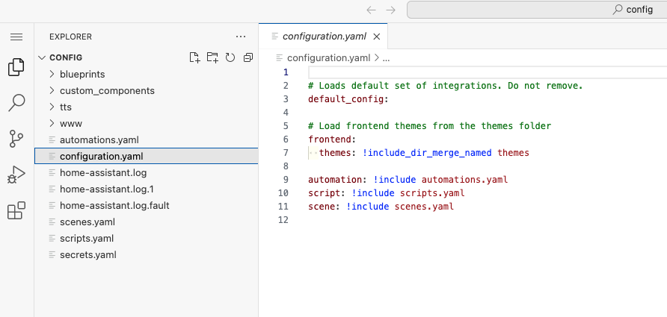
Task: Click the themes folder comment on line 5
Action: point(430,126)
